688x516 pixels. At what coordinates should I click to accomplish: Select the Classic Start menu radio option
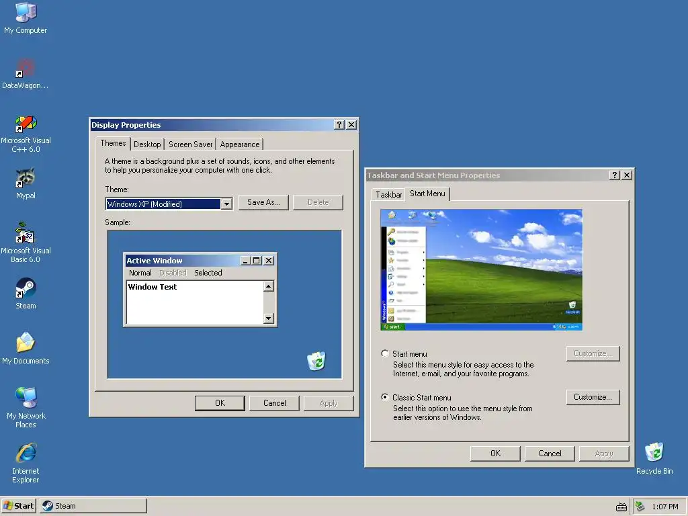pos(385,397)
